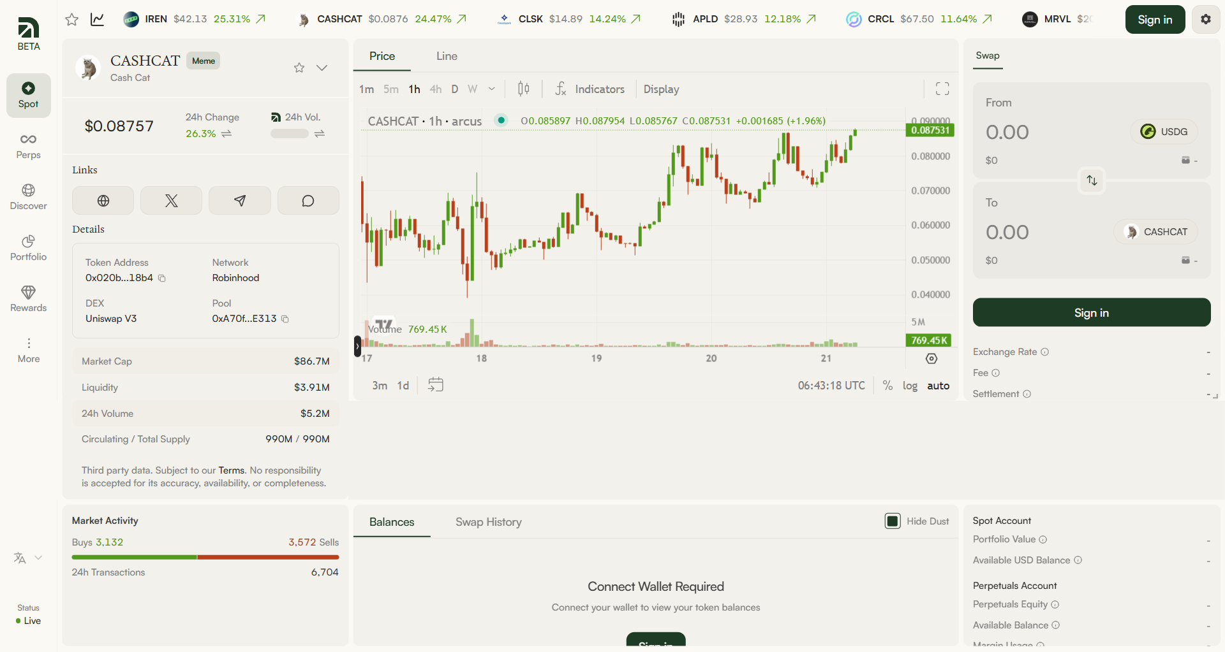Toggle the Hide Dust checkbox
Viewport: 1225px width, 652px height.
[893, 521]
